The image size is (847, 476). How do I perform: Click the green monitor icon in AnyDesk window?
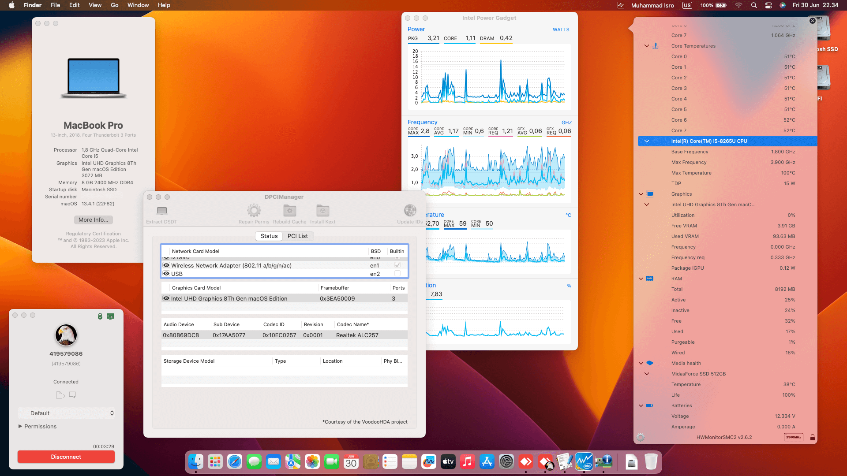pyautogui.click(x=110, y=316)
